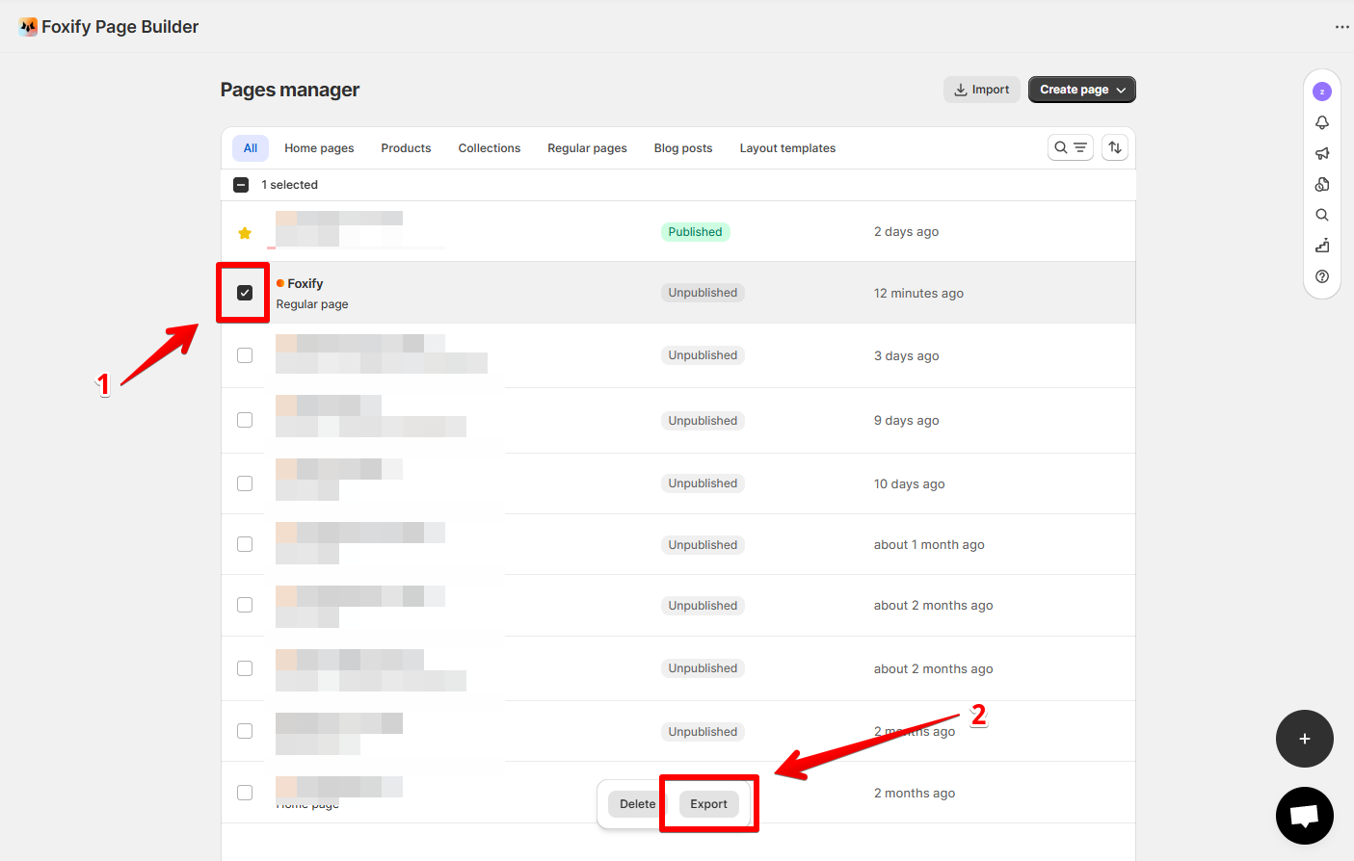Open the Foxify page title link
1354x861 pixels.
click(305, 283)
